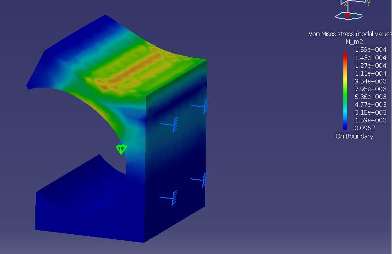
Task: Select the upper-left clamp symbol on side face
Action: [171, 124]
